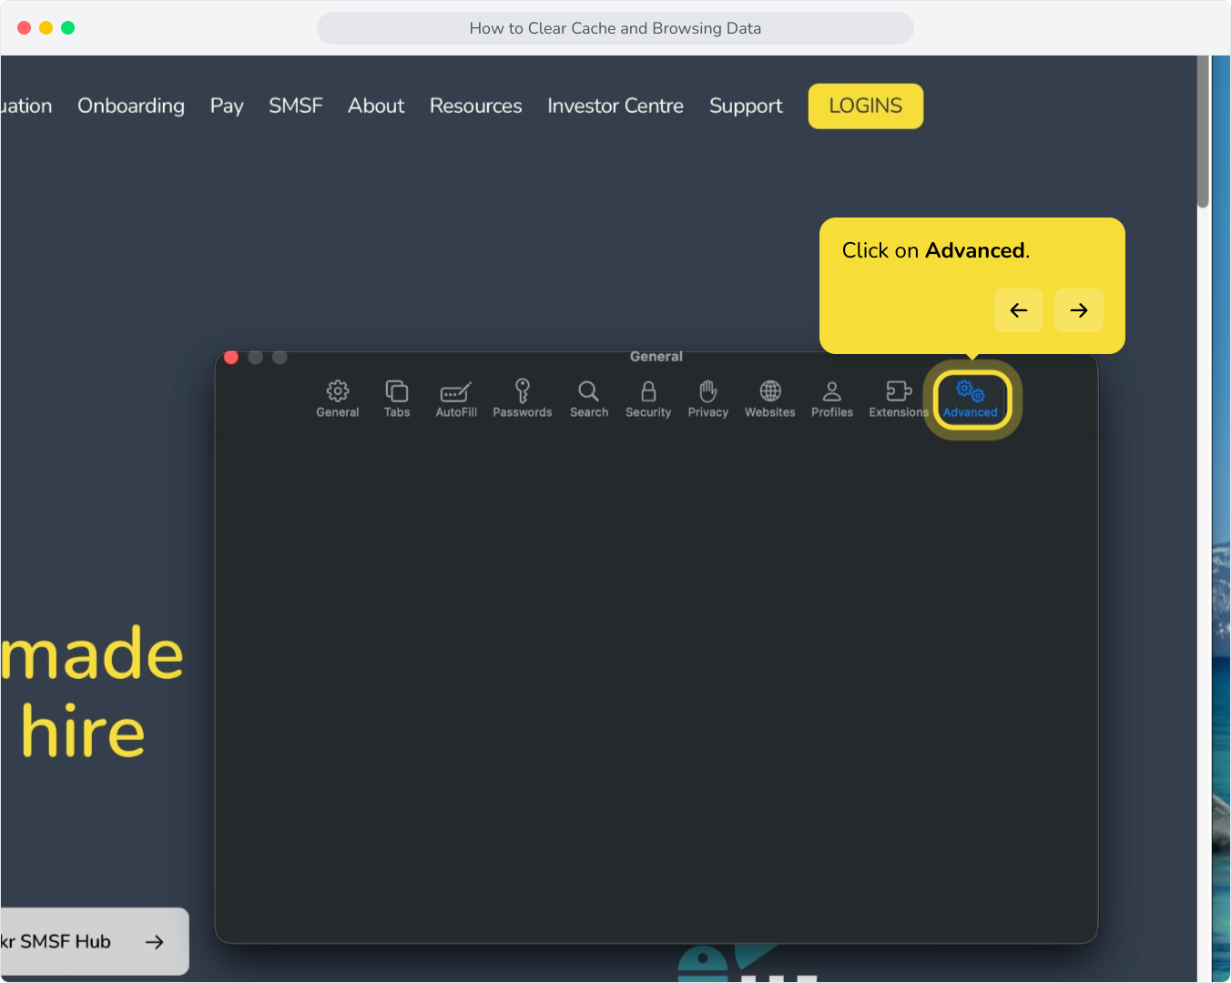Open the Onboarding menu
Viewport: 1231px width, 983px height.
[131, 106]
